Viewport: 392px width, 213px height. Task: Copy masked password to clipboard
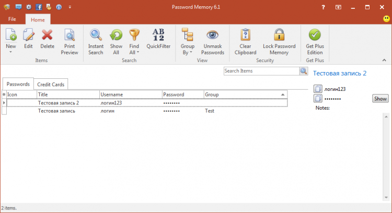coord(318,98)
